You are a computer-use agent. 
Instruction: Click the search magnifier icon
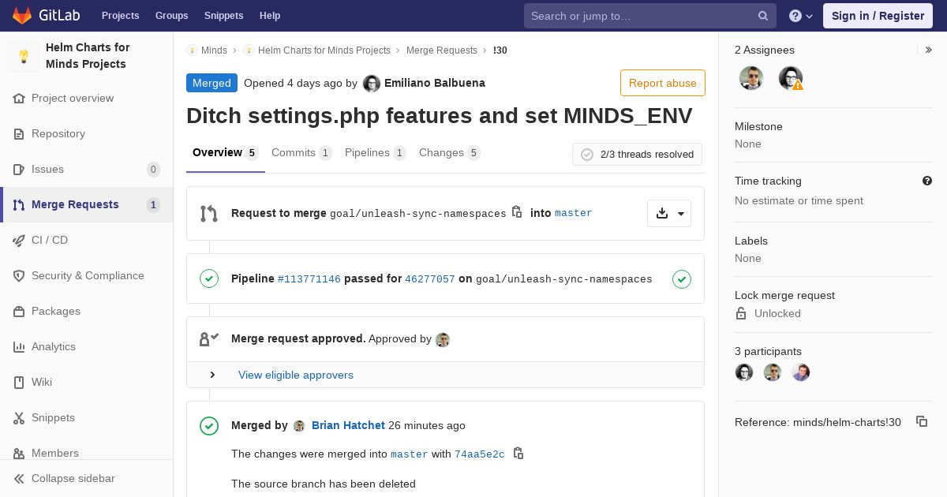click(763, 16)
